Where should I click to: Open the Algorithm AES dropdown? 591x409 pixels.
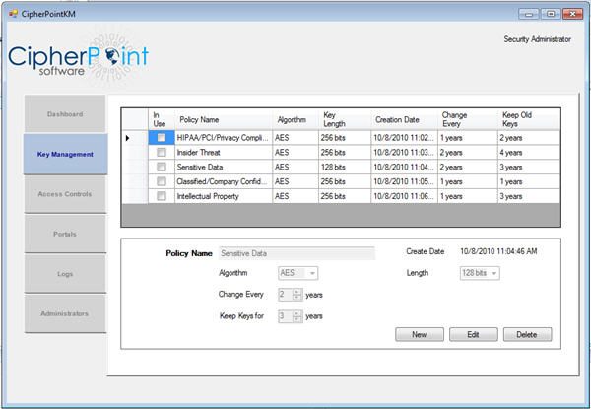click(x=312, y=273)
